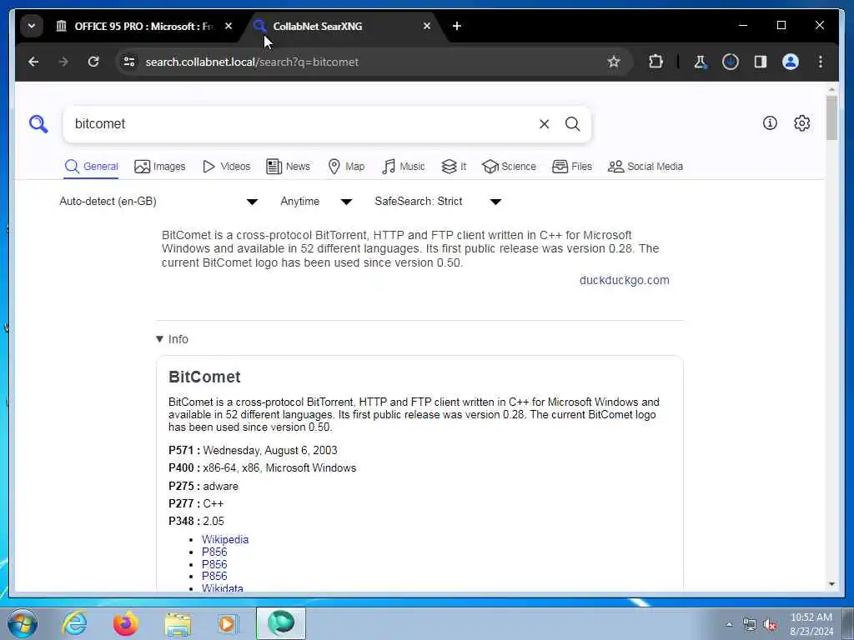Click the 'P571 : Wednesday, August 6, 2003' row

point(253,451)
